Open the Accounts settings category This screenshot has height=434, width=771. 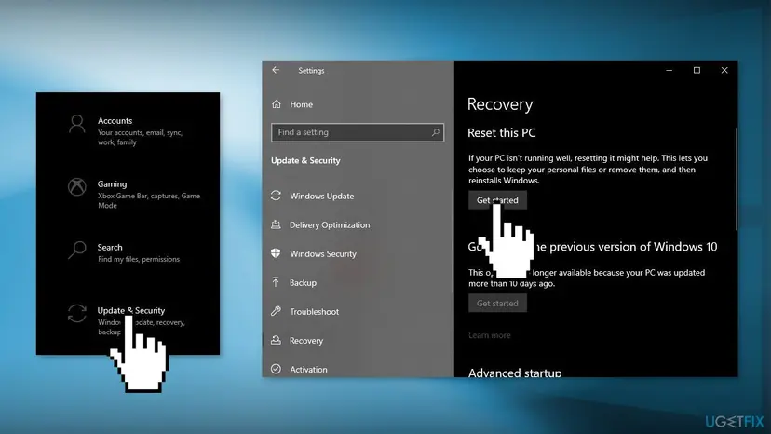pyautogui.click(x=128, y=130)
